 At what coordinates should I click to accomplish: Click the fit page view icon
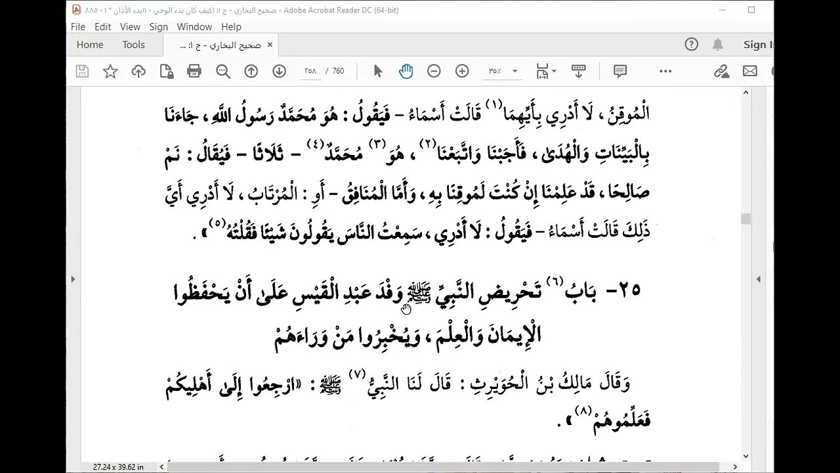tap(543, 72)
